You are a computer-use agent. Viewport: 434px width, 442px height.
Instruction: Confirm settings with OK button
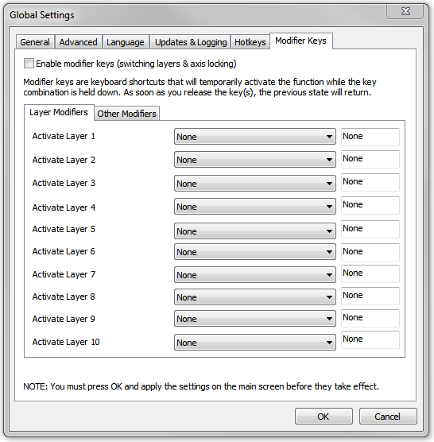pyautogui.click(x=324, y=416)
